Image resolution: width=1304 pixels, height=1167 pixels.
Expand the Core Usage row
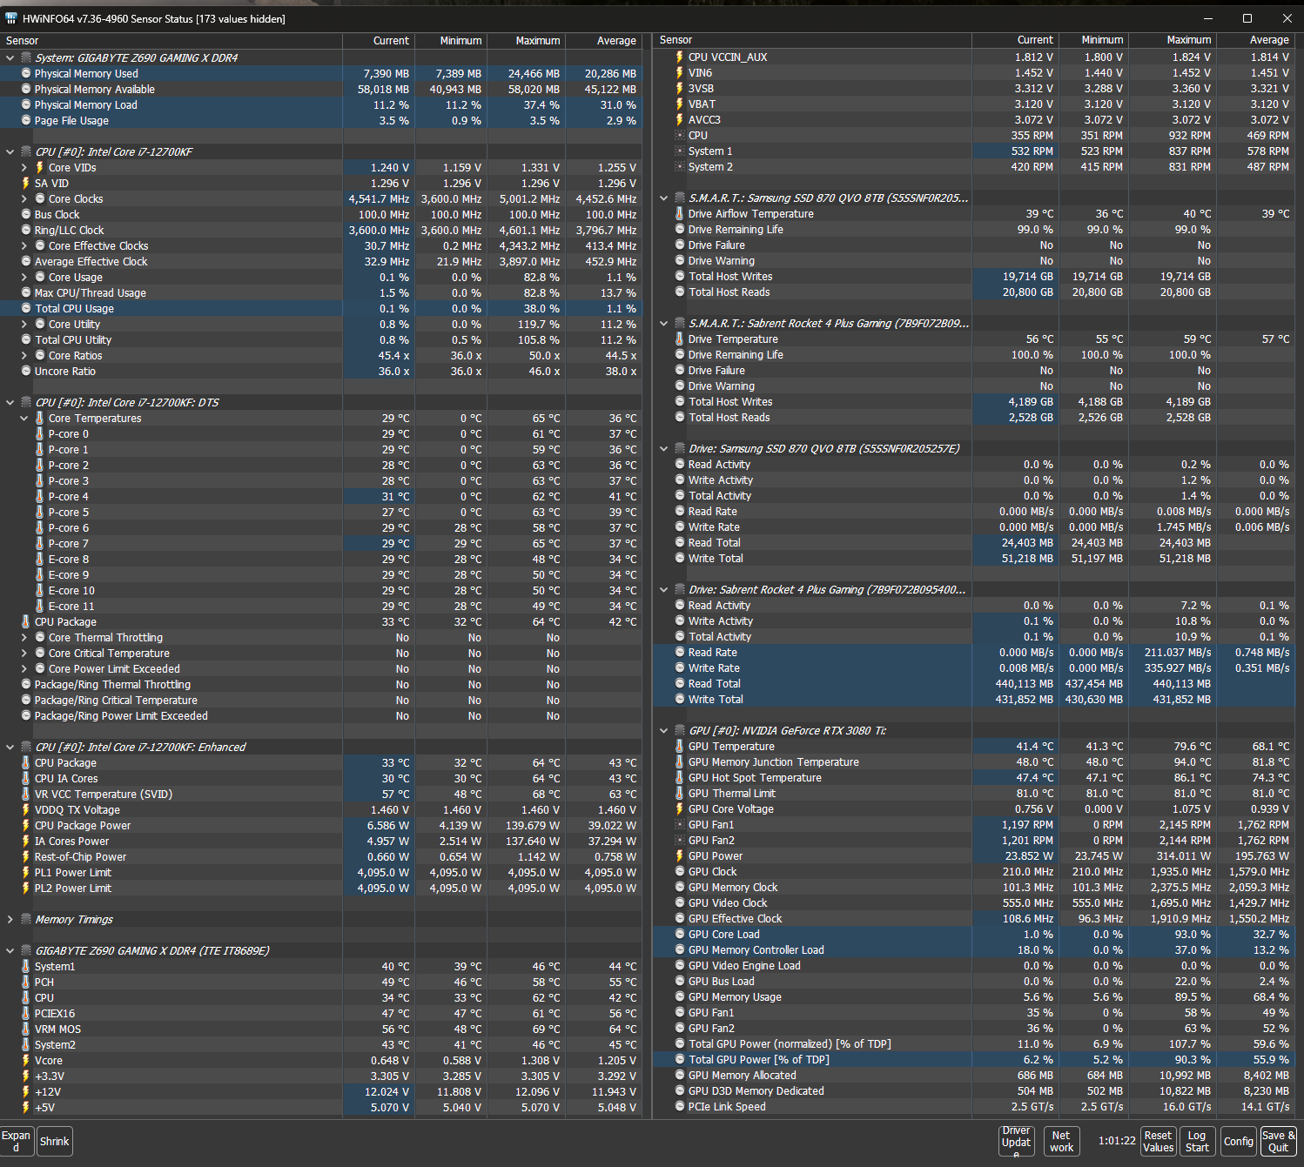tap(24, 278)
